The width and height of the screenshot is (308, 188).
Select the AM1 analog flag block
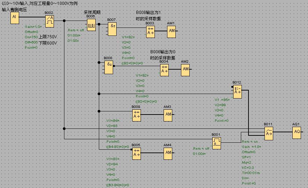(x=172, y=32)
